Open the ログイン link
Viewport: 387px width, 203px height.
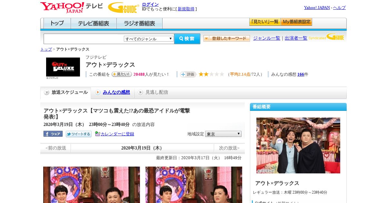coord(150,4)
